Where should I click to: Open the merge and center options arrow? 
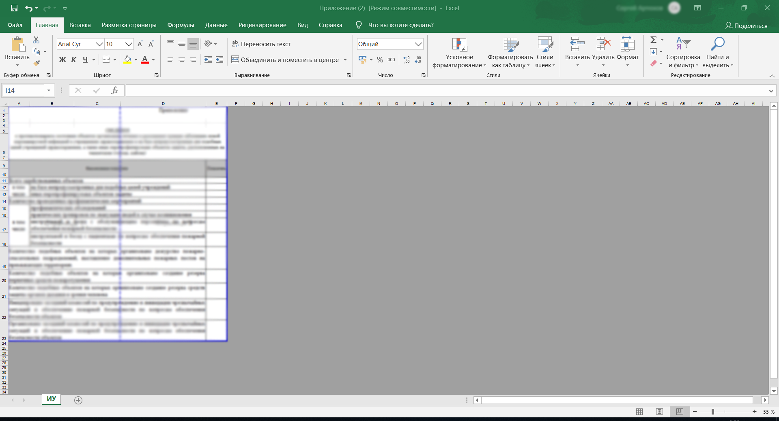[345, 60]
